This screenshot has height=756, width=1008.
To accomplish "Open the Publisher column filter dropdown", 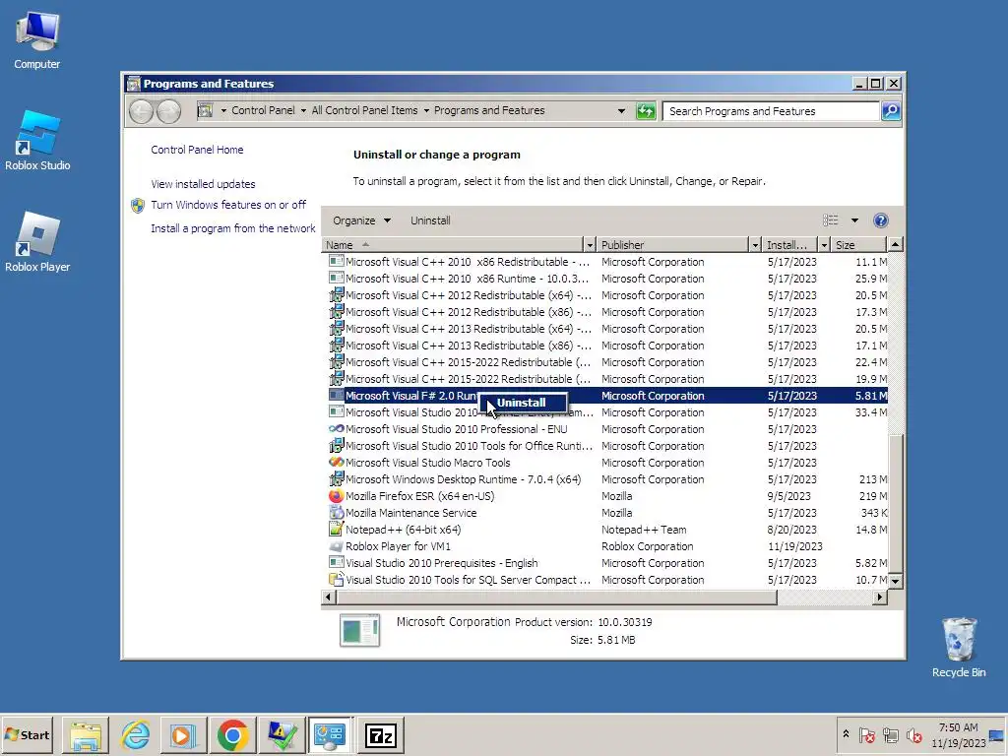I will click(755, 245).
